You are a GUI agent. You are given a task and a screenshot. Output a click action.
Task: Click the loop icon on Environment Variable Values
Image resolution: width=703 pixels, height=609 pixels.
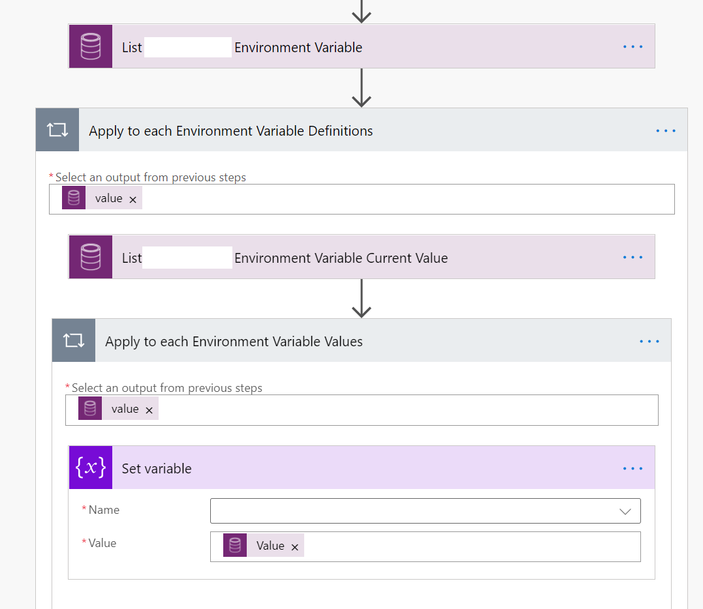[73, 340]
